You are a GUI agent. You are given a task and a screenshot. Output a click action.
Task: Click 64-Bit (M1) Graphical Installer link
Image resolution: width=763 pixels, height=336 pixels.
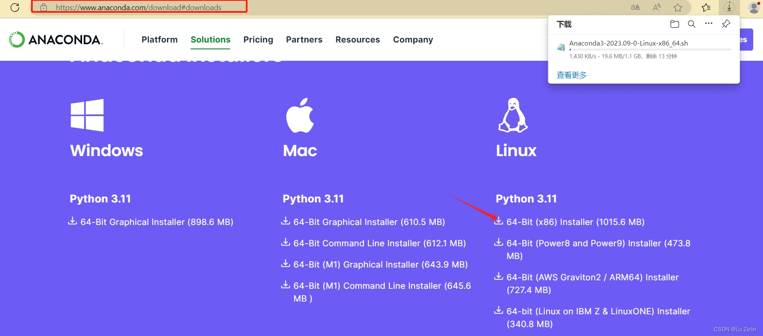click(x=381, y=265)
